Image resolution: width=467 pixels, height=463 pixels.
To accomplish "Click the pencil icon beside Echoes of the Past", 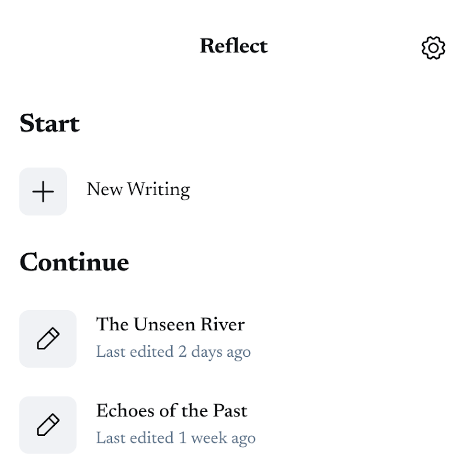I will click(48, 424).
